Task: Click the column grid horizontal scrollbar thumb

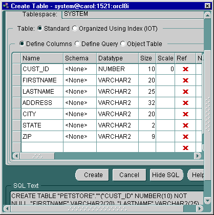Action: coord(37,156)
